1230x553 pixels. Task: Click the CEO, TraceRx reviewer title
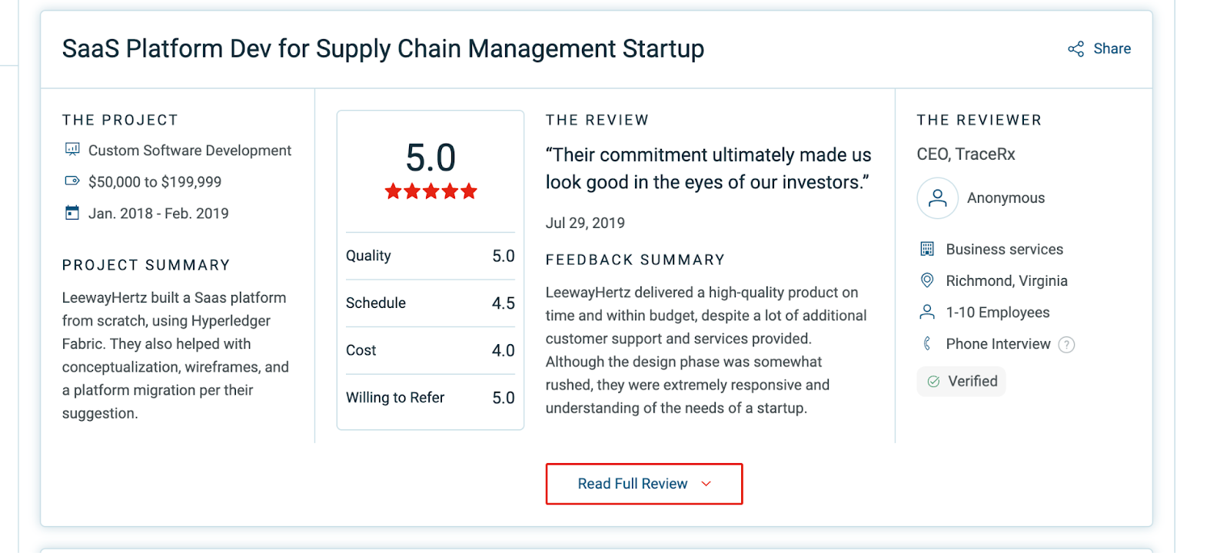966,154
